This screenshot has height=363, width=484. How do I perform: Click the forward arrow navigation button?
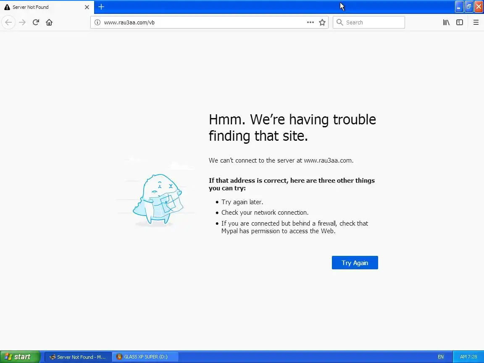coord(22,22)
